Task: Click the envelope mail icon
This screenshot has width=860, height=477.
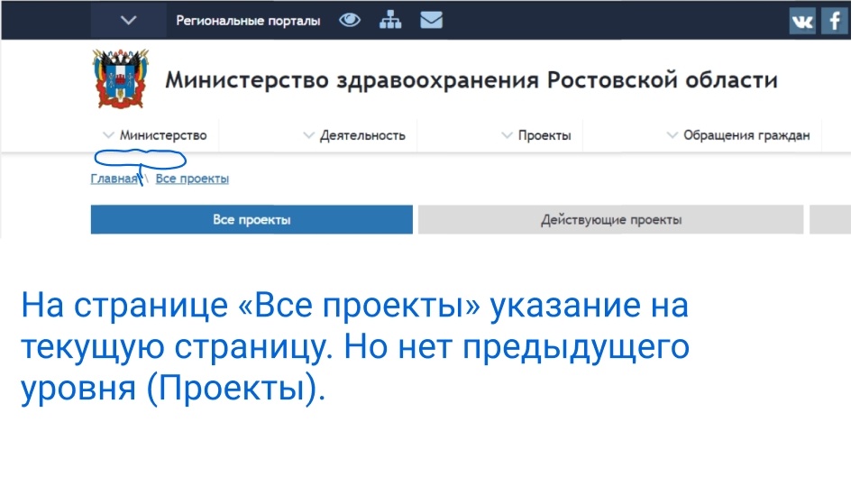Action: 432,20
